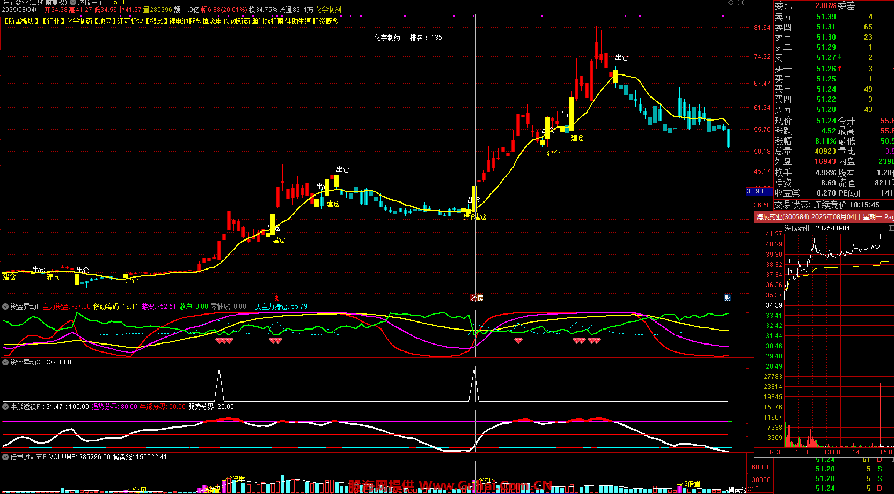This screenshot has height=494, width=894.
Task: Click the 化学制药 industry label in header
Action: pyautogui.click(x=79, y=21)
